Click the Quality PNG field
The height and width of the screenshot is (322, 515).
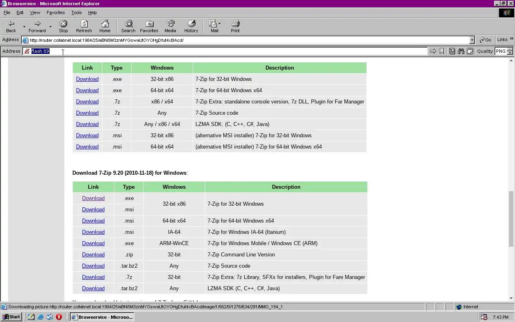[x=501, y=51]
